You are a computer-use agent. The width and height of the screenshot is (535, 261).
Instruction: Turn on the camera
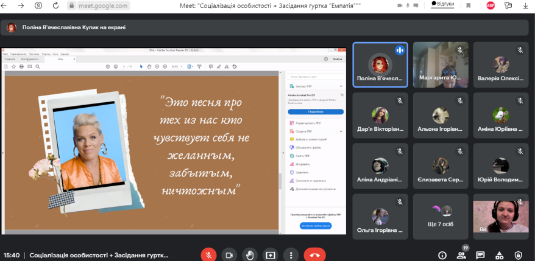point(229,255)
